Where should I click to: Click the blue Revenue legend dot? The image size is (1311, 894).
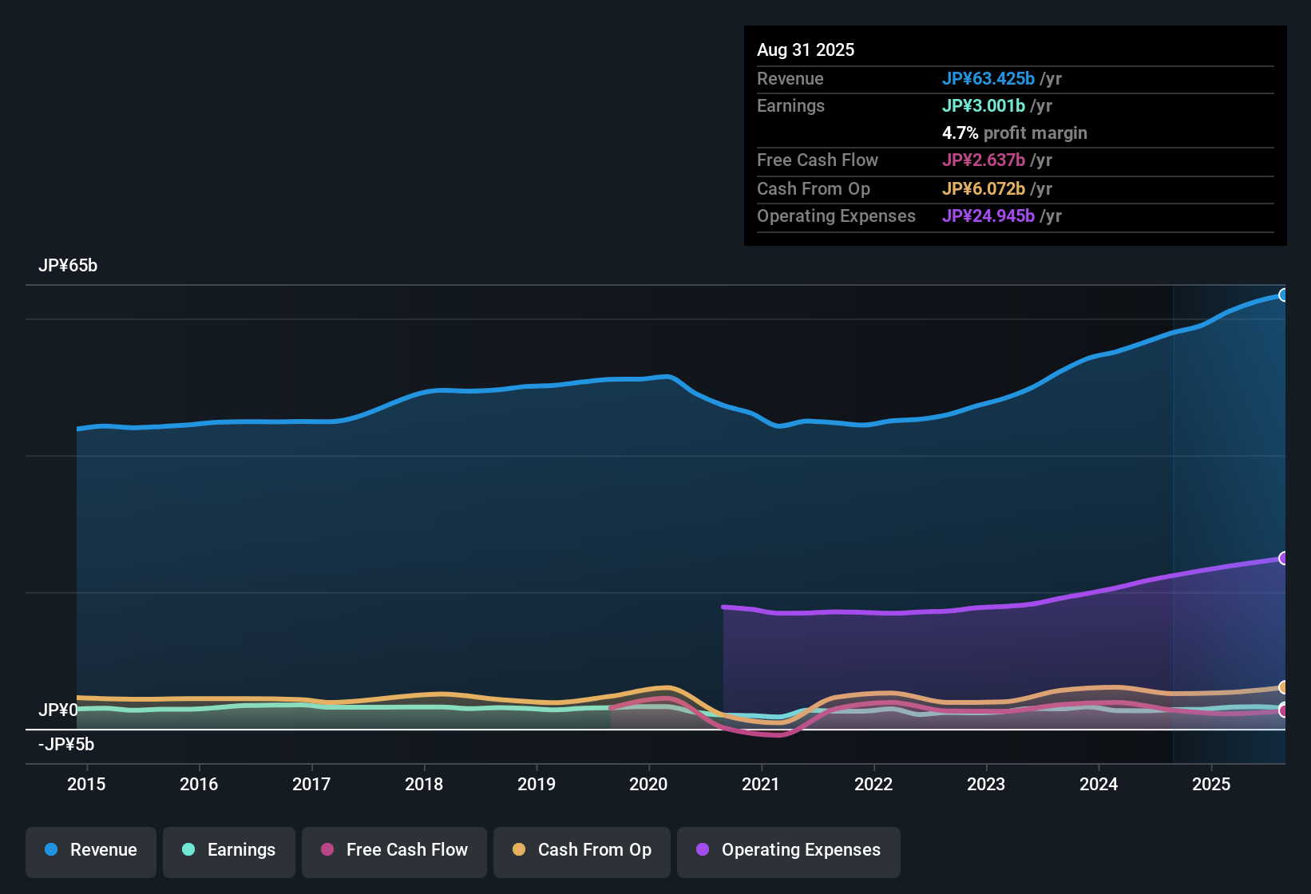[x=51, y=850]
